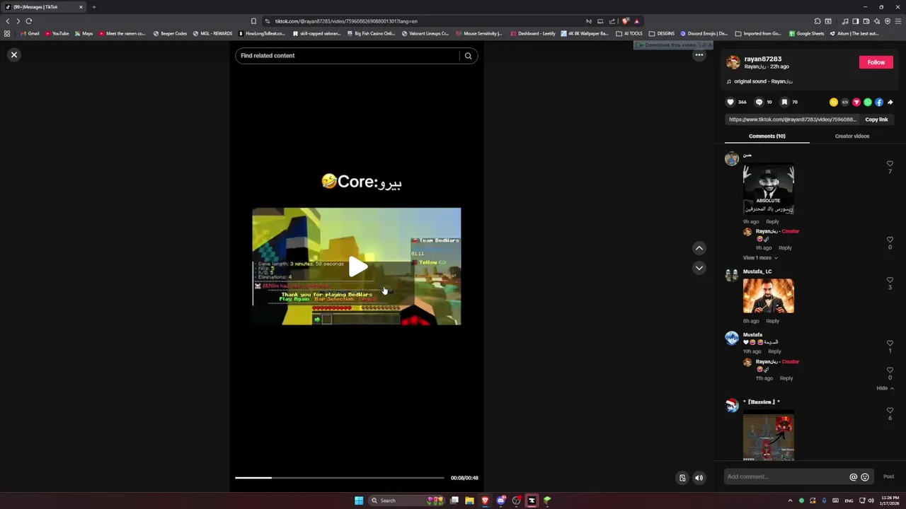Play the paused video

click(x=357, y=267)
